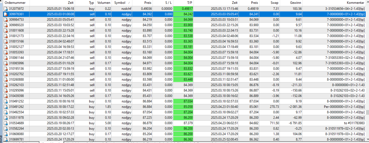
Task: Click the order icon beside 309984753
Action: click(x=6, y=19)
